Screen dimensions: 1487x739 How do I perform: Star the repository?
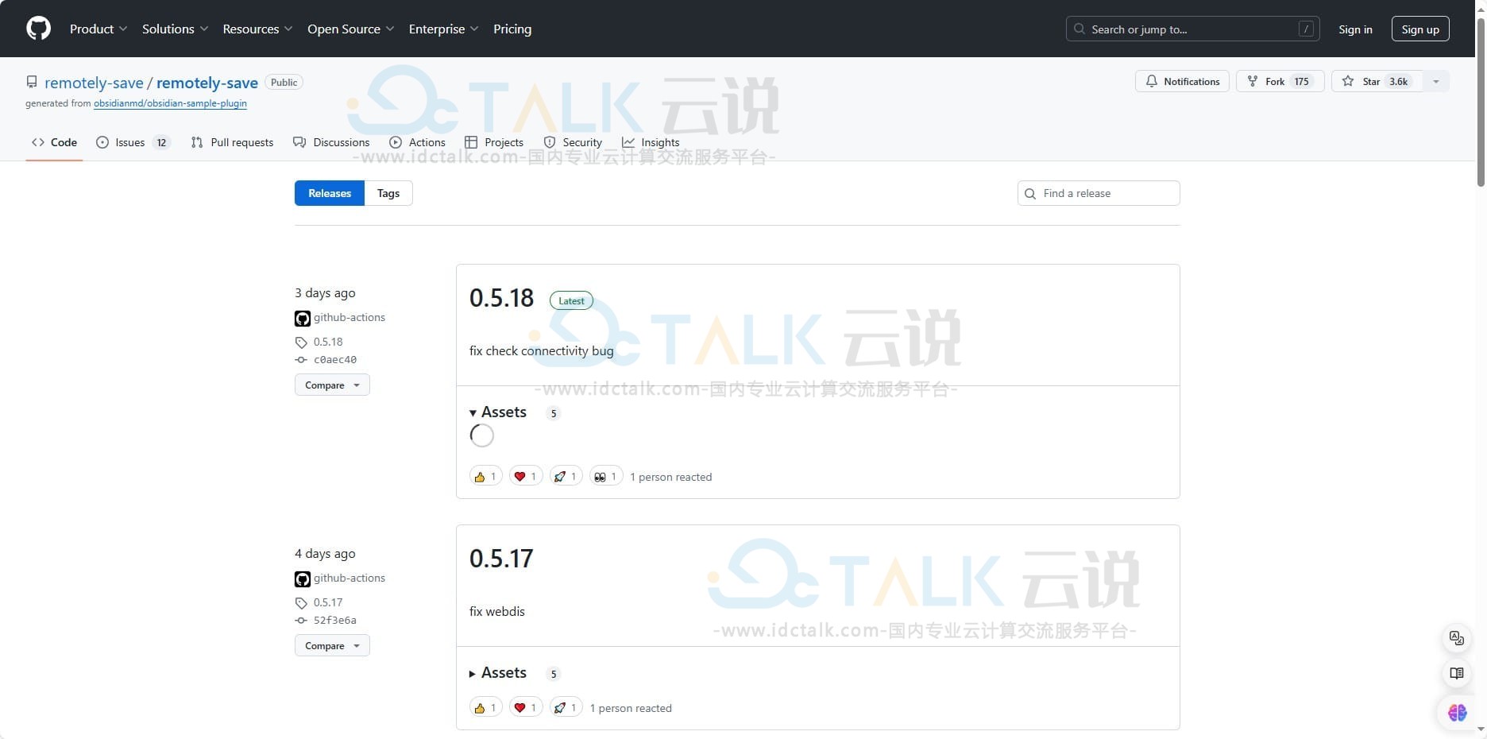[x=1377, y=81]
